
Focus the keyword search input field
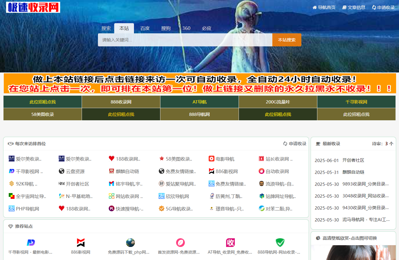click(x=185, y=40)
